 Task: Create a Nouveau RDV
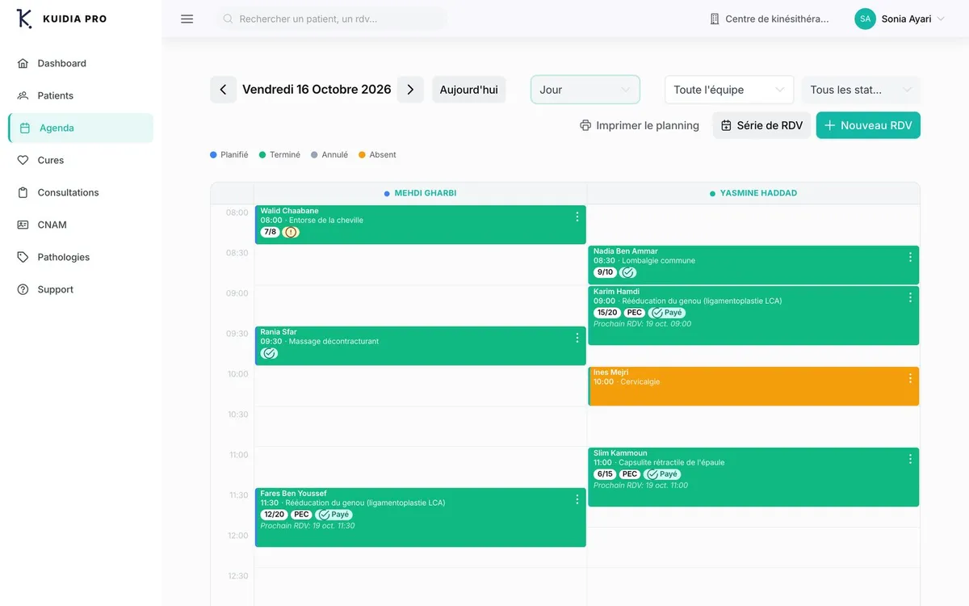click(x=868, y=125)
